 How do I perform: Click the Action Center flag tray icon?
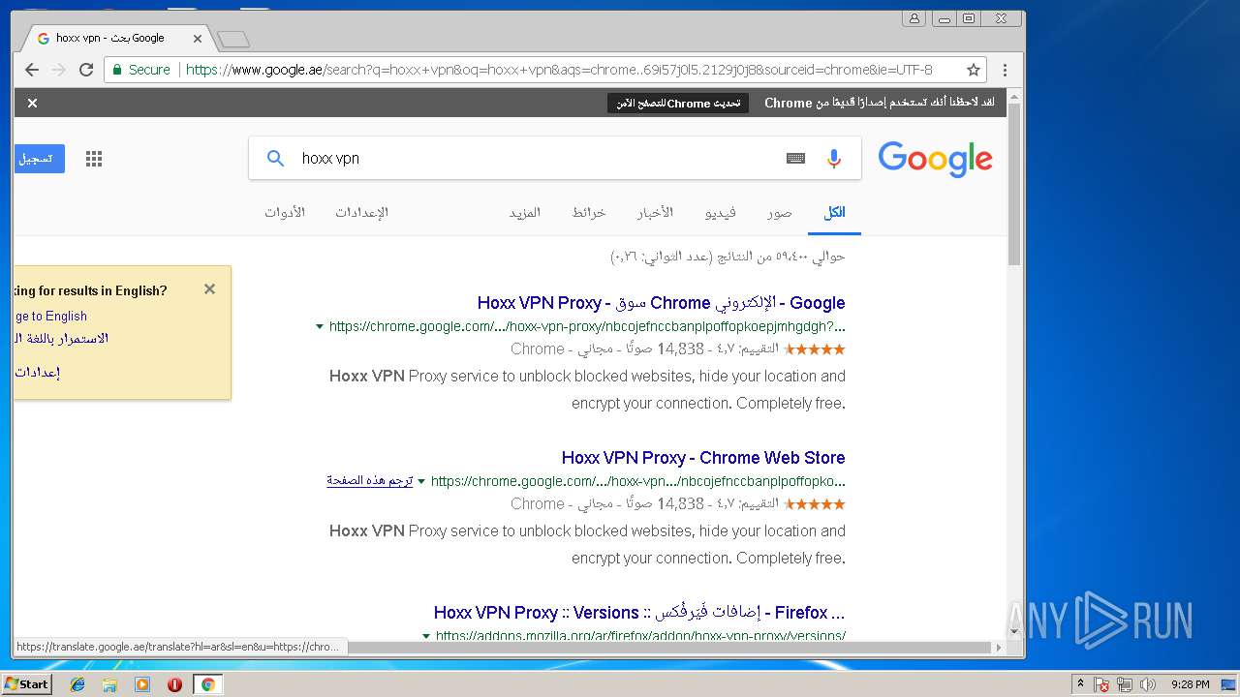pyautogui.click(x=1101, y=684)
